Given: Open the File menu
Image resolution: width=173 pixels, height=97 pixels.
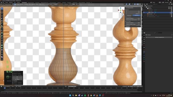Looking at the screenshot, I should point(3,2).
